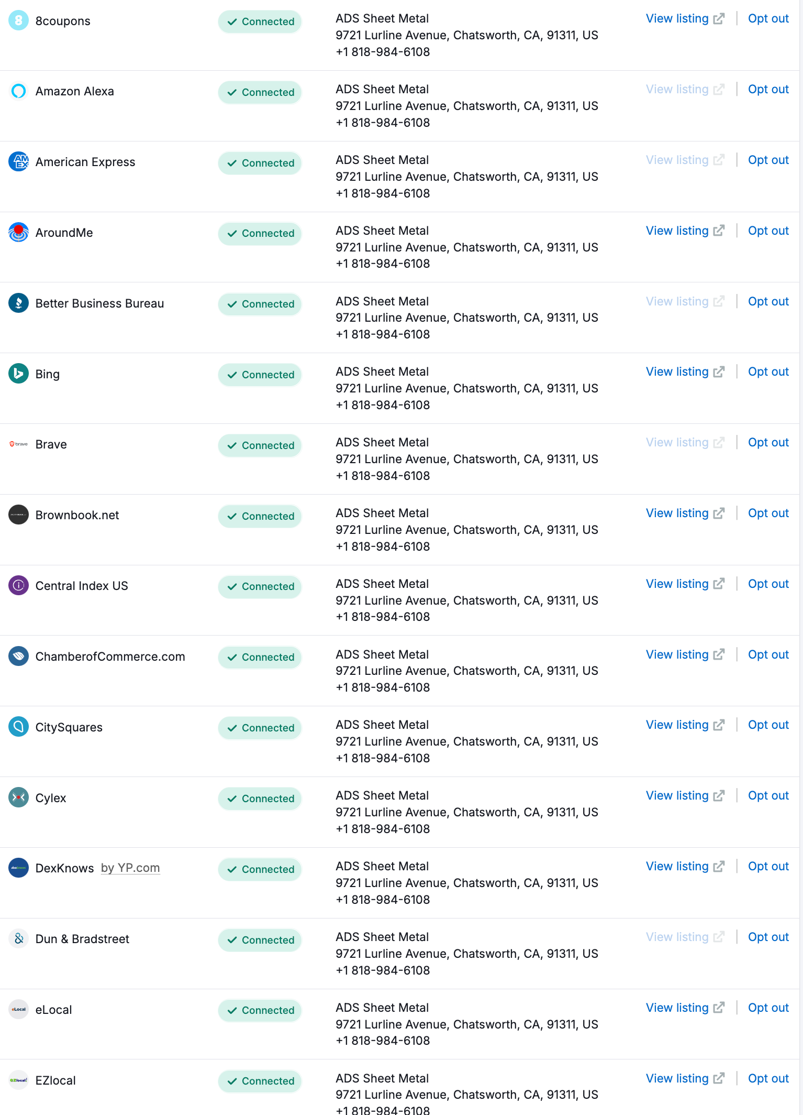Screen dimensions: 803x1115
Task: Open the by YP.com link beside DexKnows
Action: [x=130, y=868]
